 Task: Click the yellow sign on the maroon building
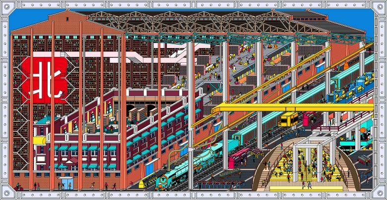point(39,141)
